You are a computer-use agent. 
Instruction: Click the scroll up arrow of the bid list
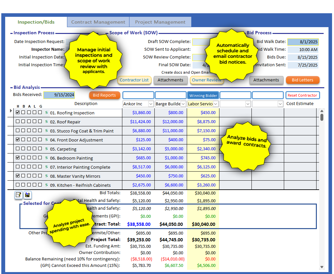322,111
